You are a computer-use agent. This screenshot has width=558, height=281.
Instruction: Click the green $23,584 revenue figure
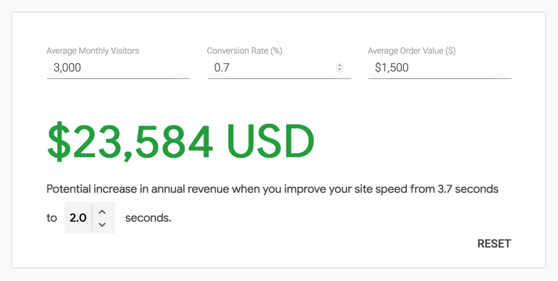(x=130, y=142)
